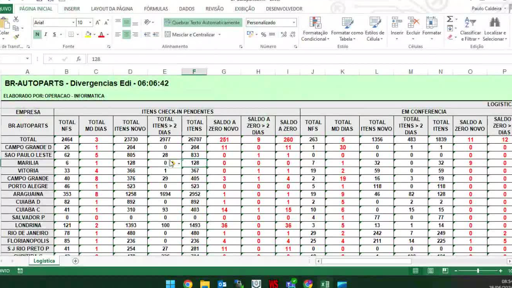
Task: Toggle Quebrar Texto Automaticamente
Action: (202, 22)
